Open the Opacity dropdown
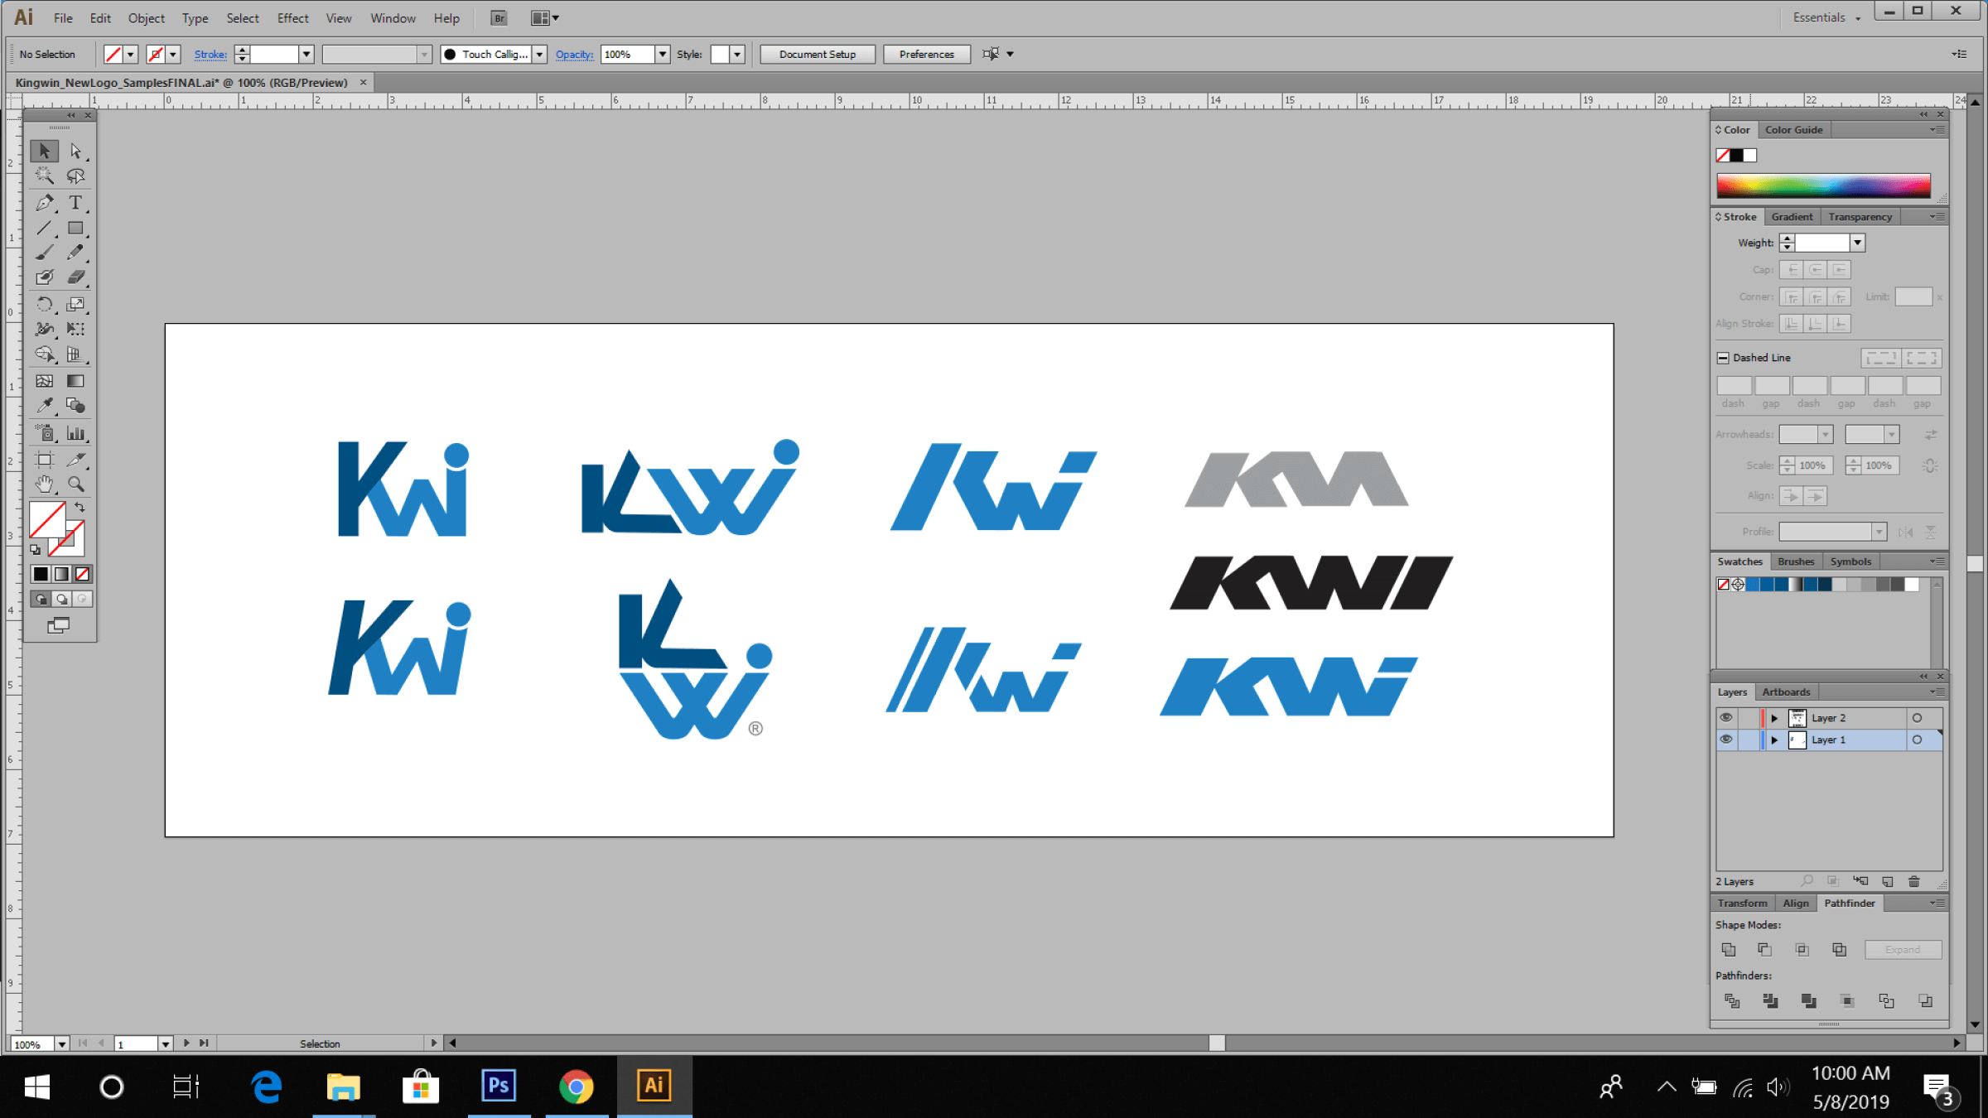 (662, 54)
